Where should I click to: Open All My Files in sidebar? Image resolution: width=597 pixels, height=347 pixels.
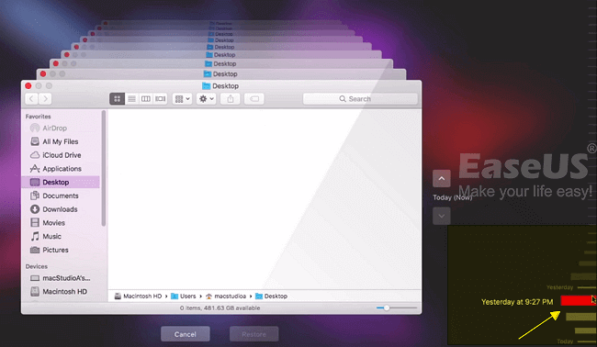[61, 141]
